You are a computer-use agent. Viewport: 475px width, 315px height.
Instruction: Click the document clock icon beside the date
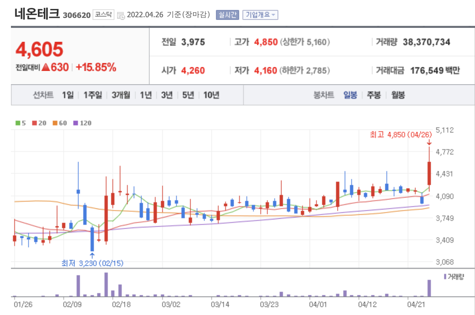[x=121, y=15]
